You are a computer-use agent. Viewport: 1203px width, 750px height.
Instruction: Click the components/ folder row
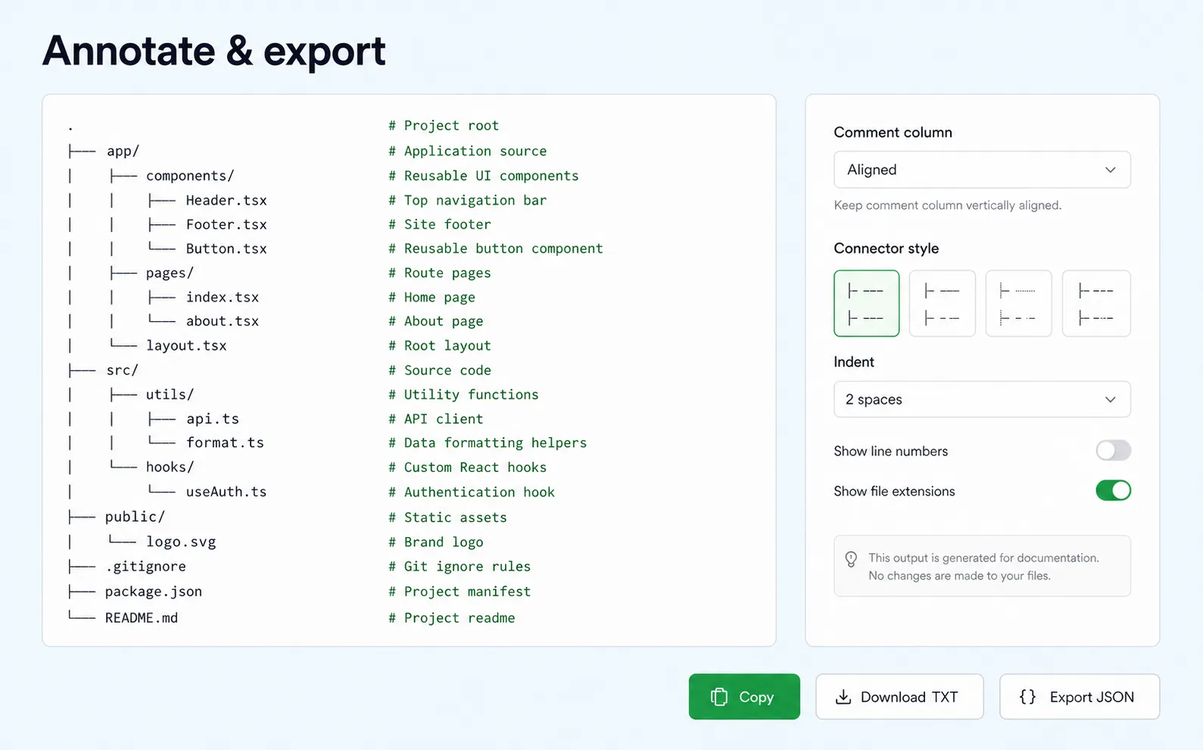pos(190,176)
